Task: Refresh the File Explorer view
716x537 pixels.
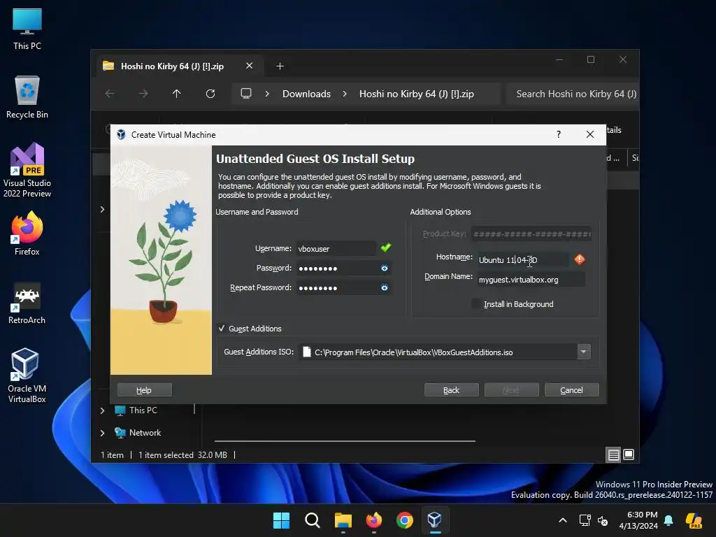Action: pyautogui.click(x=210, y=94)
